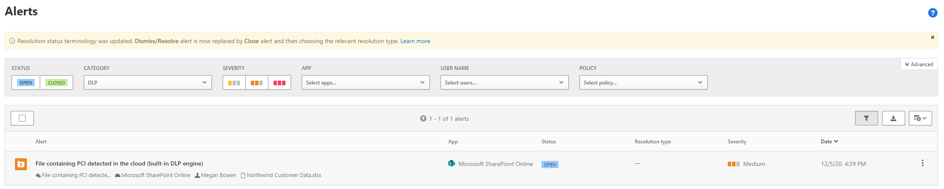Click the SharePoint app icon in App column
The height and width of the screenshot is (189, 944).
tap(451, 163)
